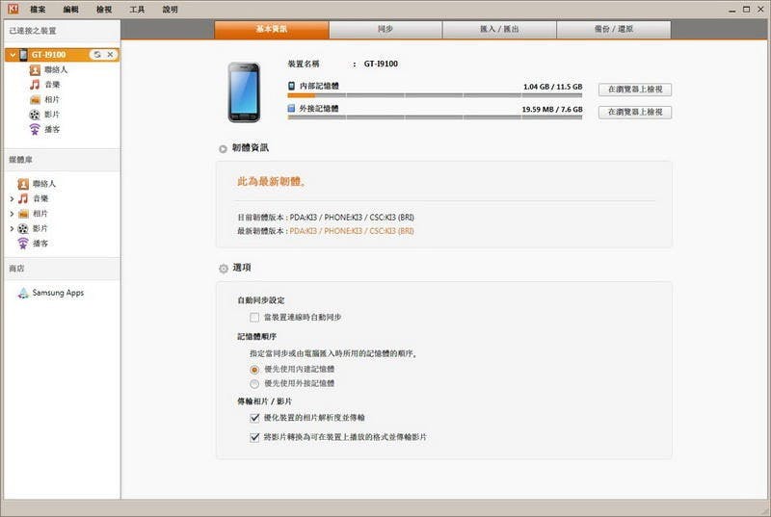Click the phone icon next to GT-I9100
The width and height of the screenshot is (771, 517).
tap(23, 55)
